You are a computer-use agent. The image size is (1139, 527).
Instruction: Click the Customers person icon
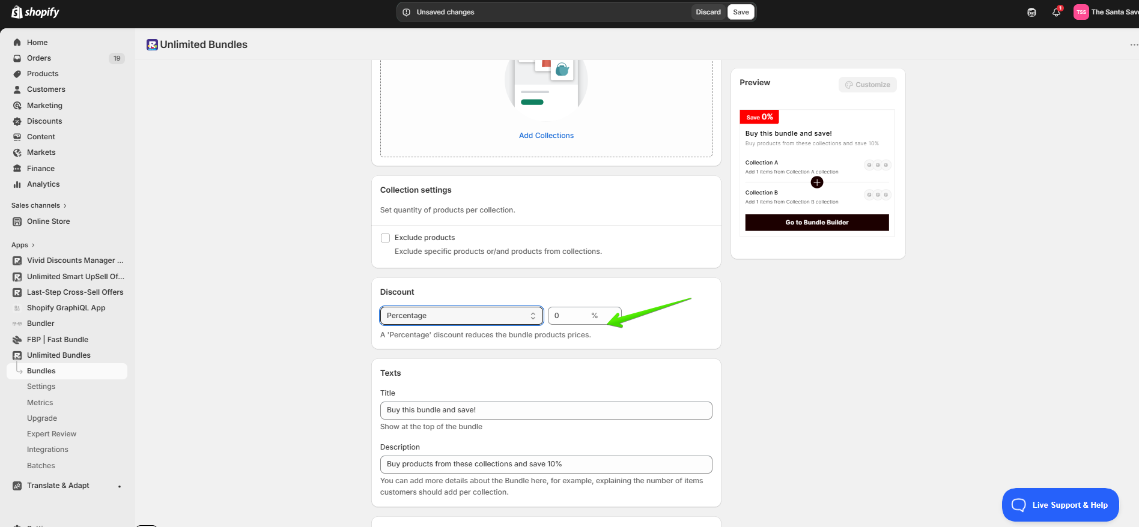17,89
